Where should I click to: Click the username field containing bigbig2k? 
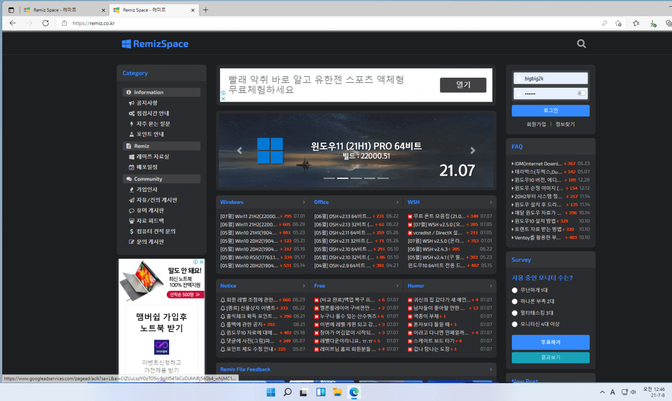coord(550,78)
